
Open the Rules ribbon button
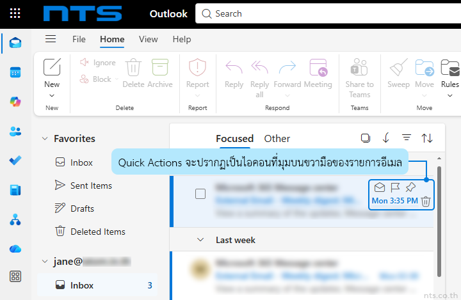pos(450,73)
